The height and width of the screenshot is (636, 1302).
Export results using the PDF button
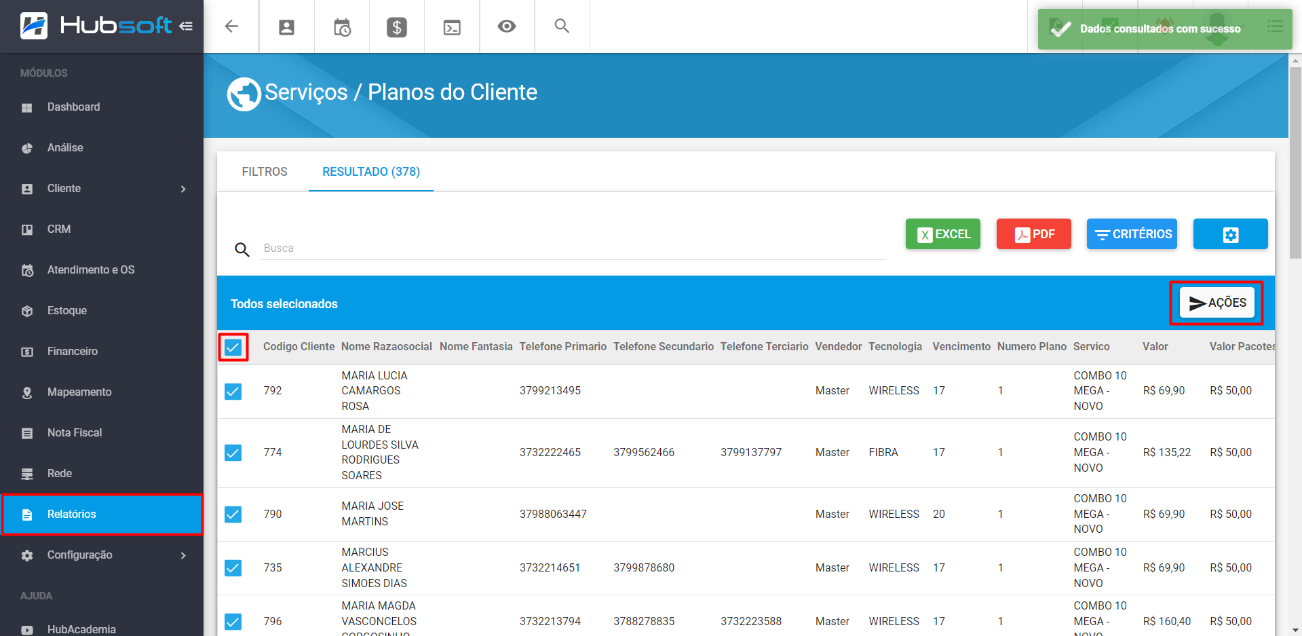(1033, 234)
